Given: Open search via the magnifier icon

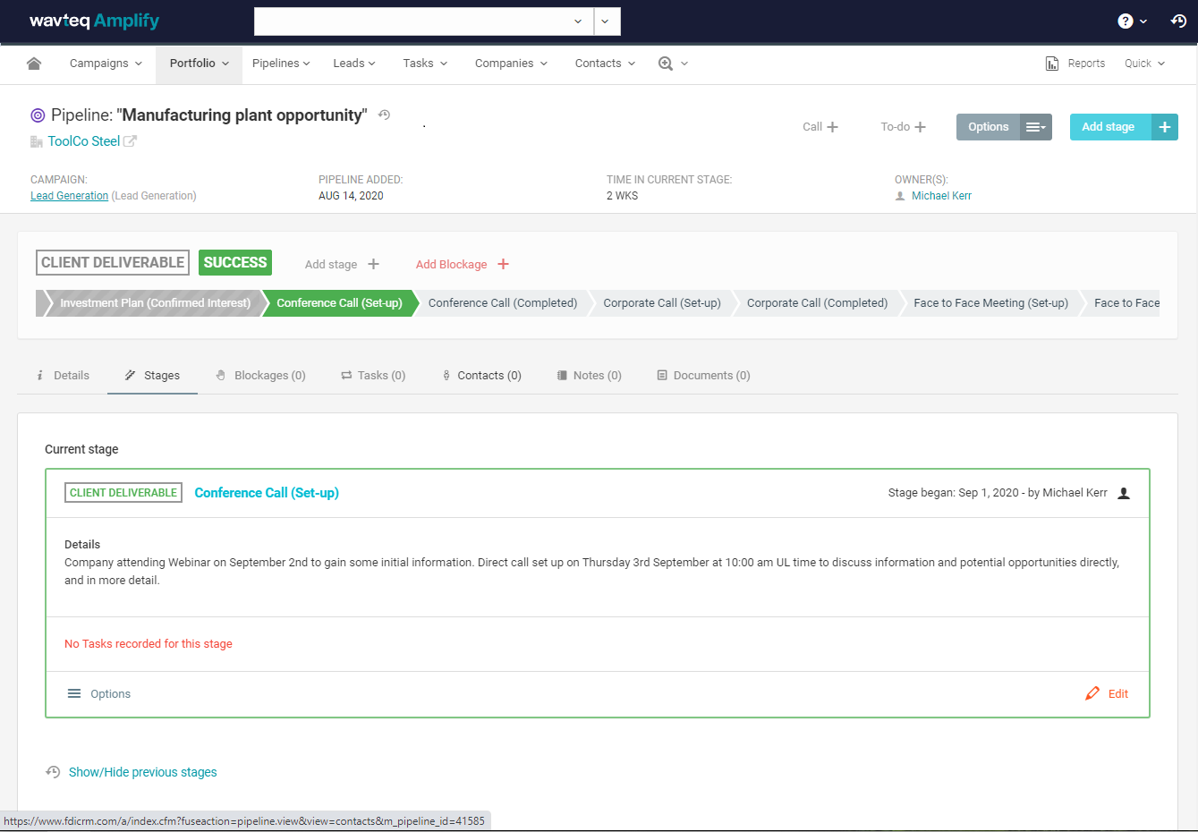Looking at the screenshot, I should (666, 64).
